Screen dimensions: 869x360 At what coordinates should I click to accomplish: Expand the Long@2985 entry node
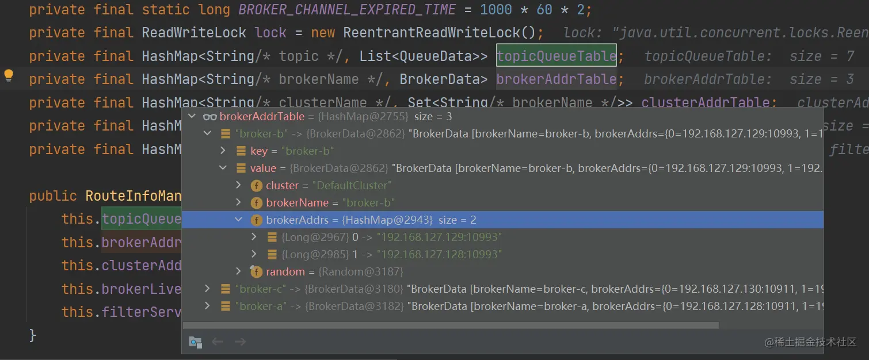pos(254,254)
